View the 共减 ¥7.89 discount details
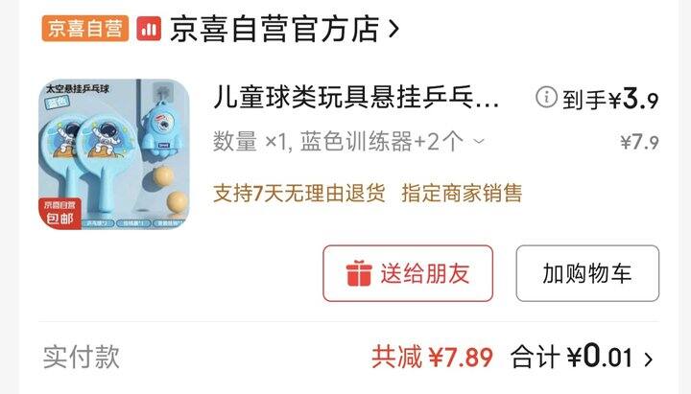Viewport: 691px width, 394px height. (x=432, y=357)
